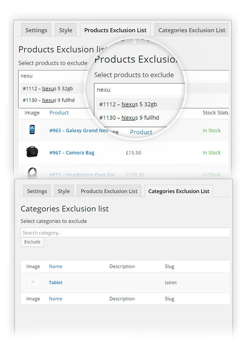Open '#963 – Galaxy Grand Neo' product link
Screen dimensions: 249x348
pyautogui.click(x=79, y=131)
